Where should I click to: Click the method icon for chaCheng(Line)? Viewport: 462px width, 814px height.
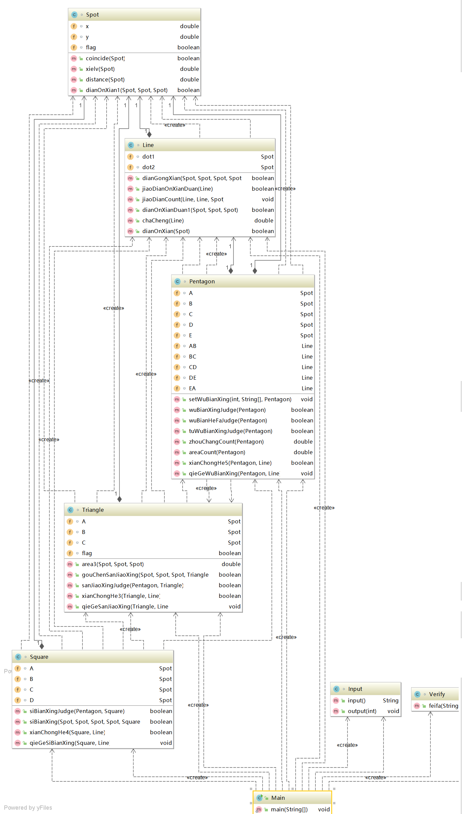pos(131,220)
